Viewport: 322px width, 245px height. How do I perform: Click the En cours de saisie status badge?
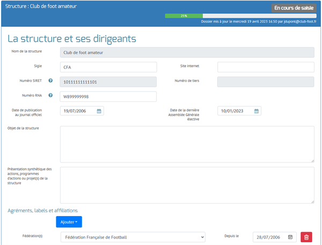(294, 8)
